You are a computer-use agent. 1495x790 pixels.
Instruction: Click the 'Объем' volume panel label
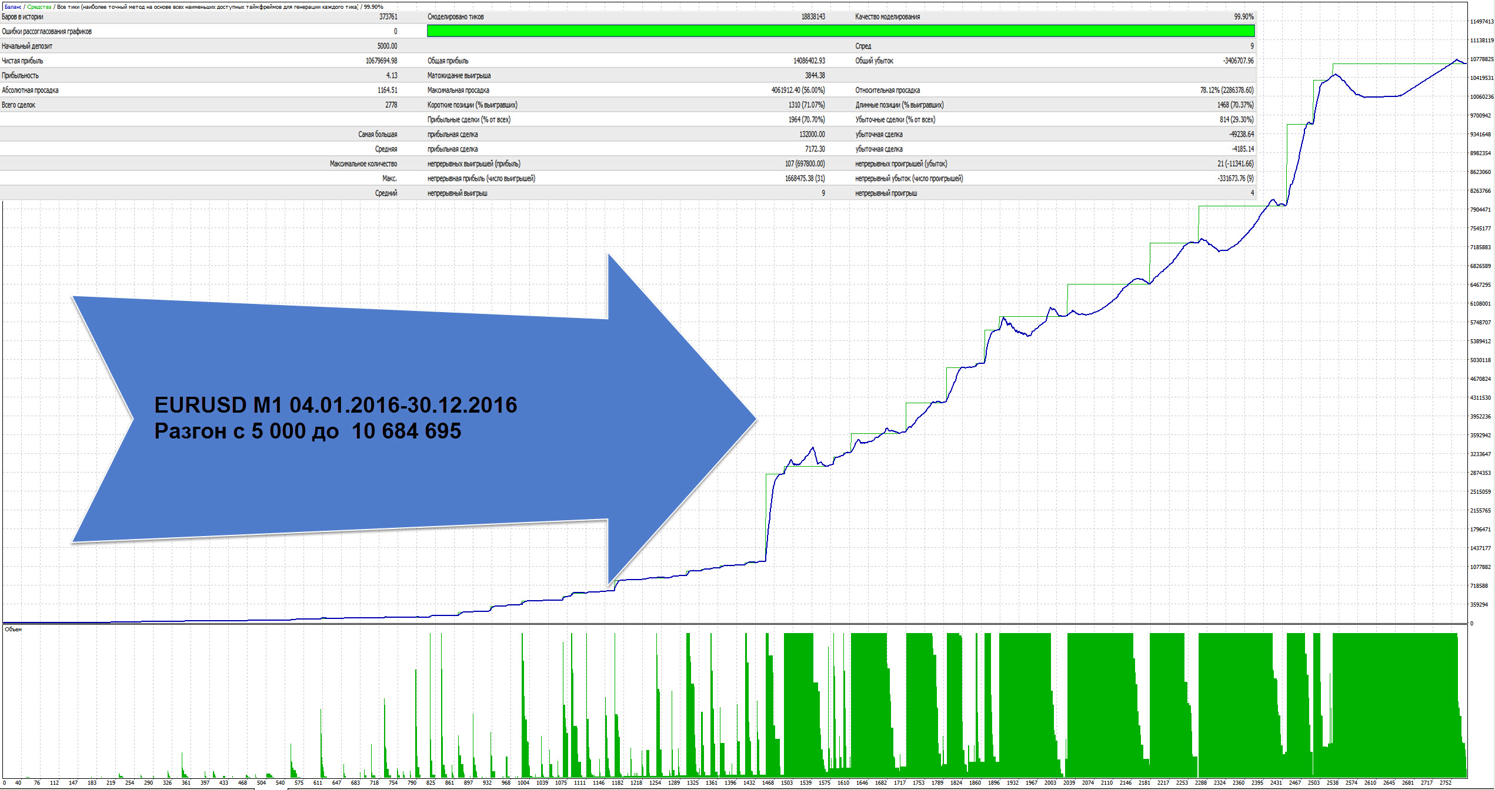(x=13, y=630)
